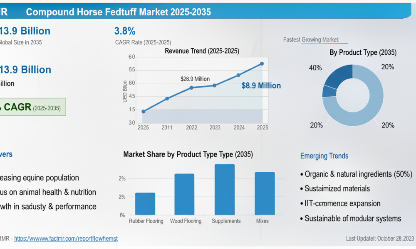Image resolution: width=416 pixels, height=249 pixels.
Task: Click the 'UED Bllon' y-axis title
Action: [125, 92]
